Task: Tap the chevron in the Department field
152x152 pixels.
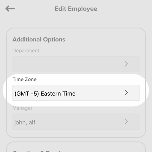Action: pos(126,64)
